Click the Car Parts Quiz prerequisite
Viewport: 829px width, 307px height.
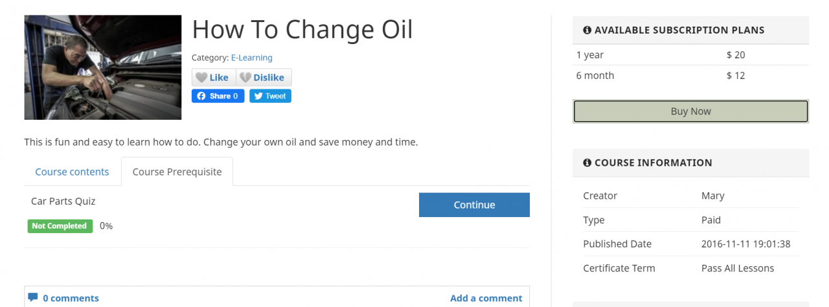click(63, 201)
